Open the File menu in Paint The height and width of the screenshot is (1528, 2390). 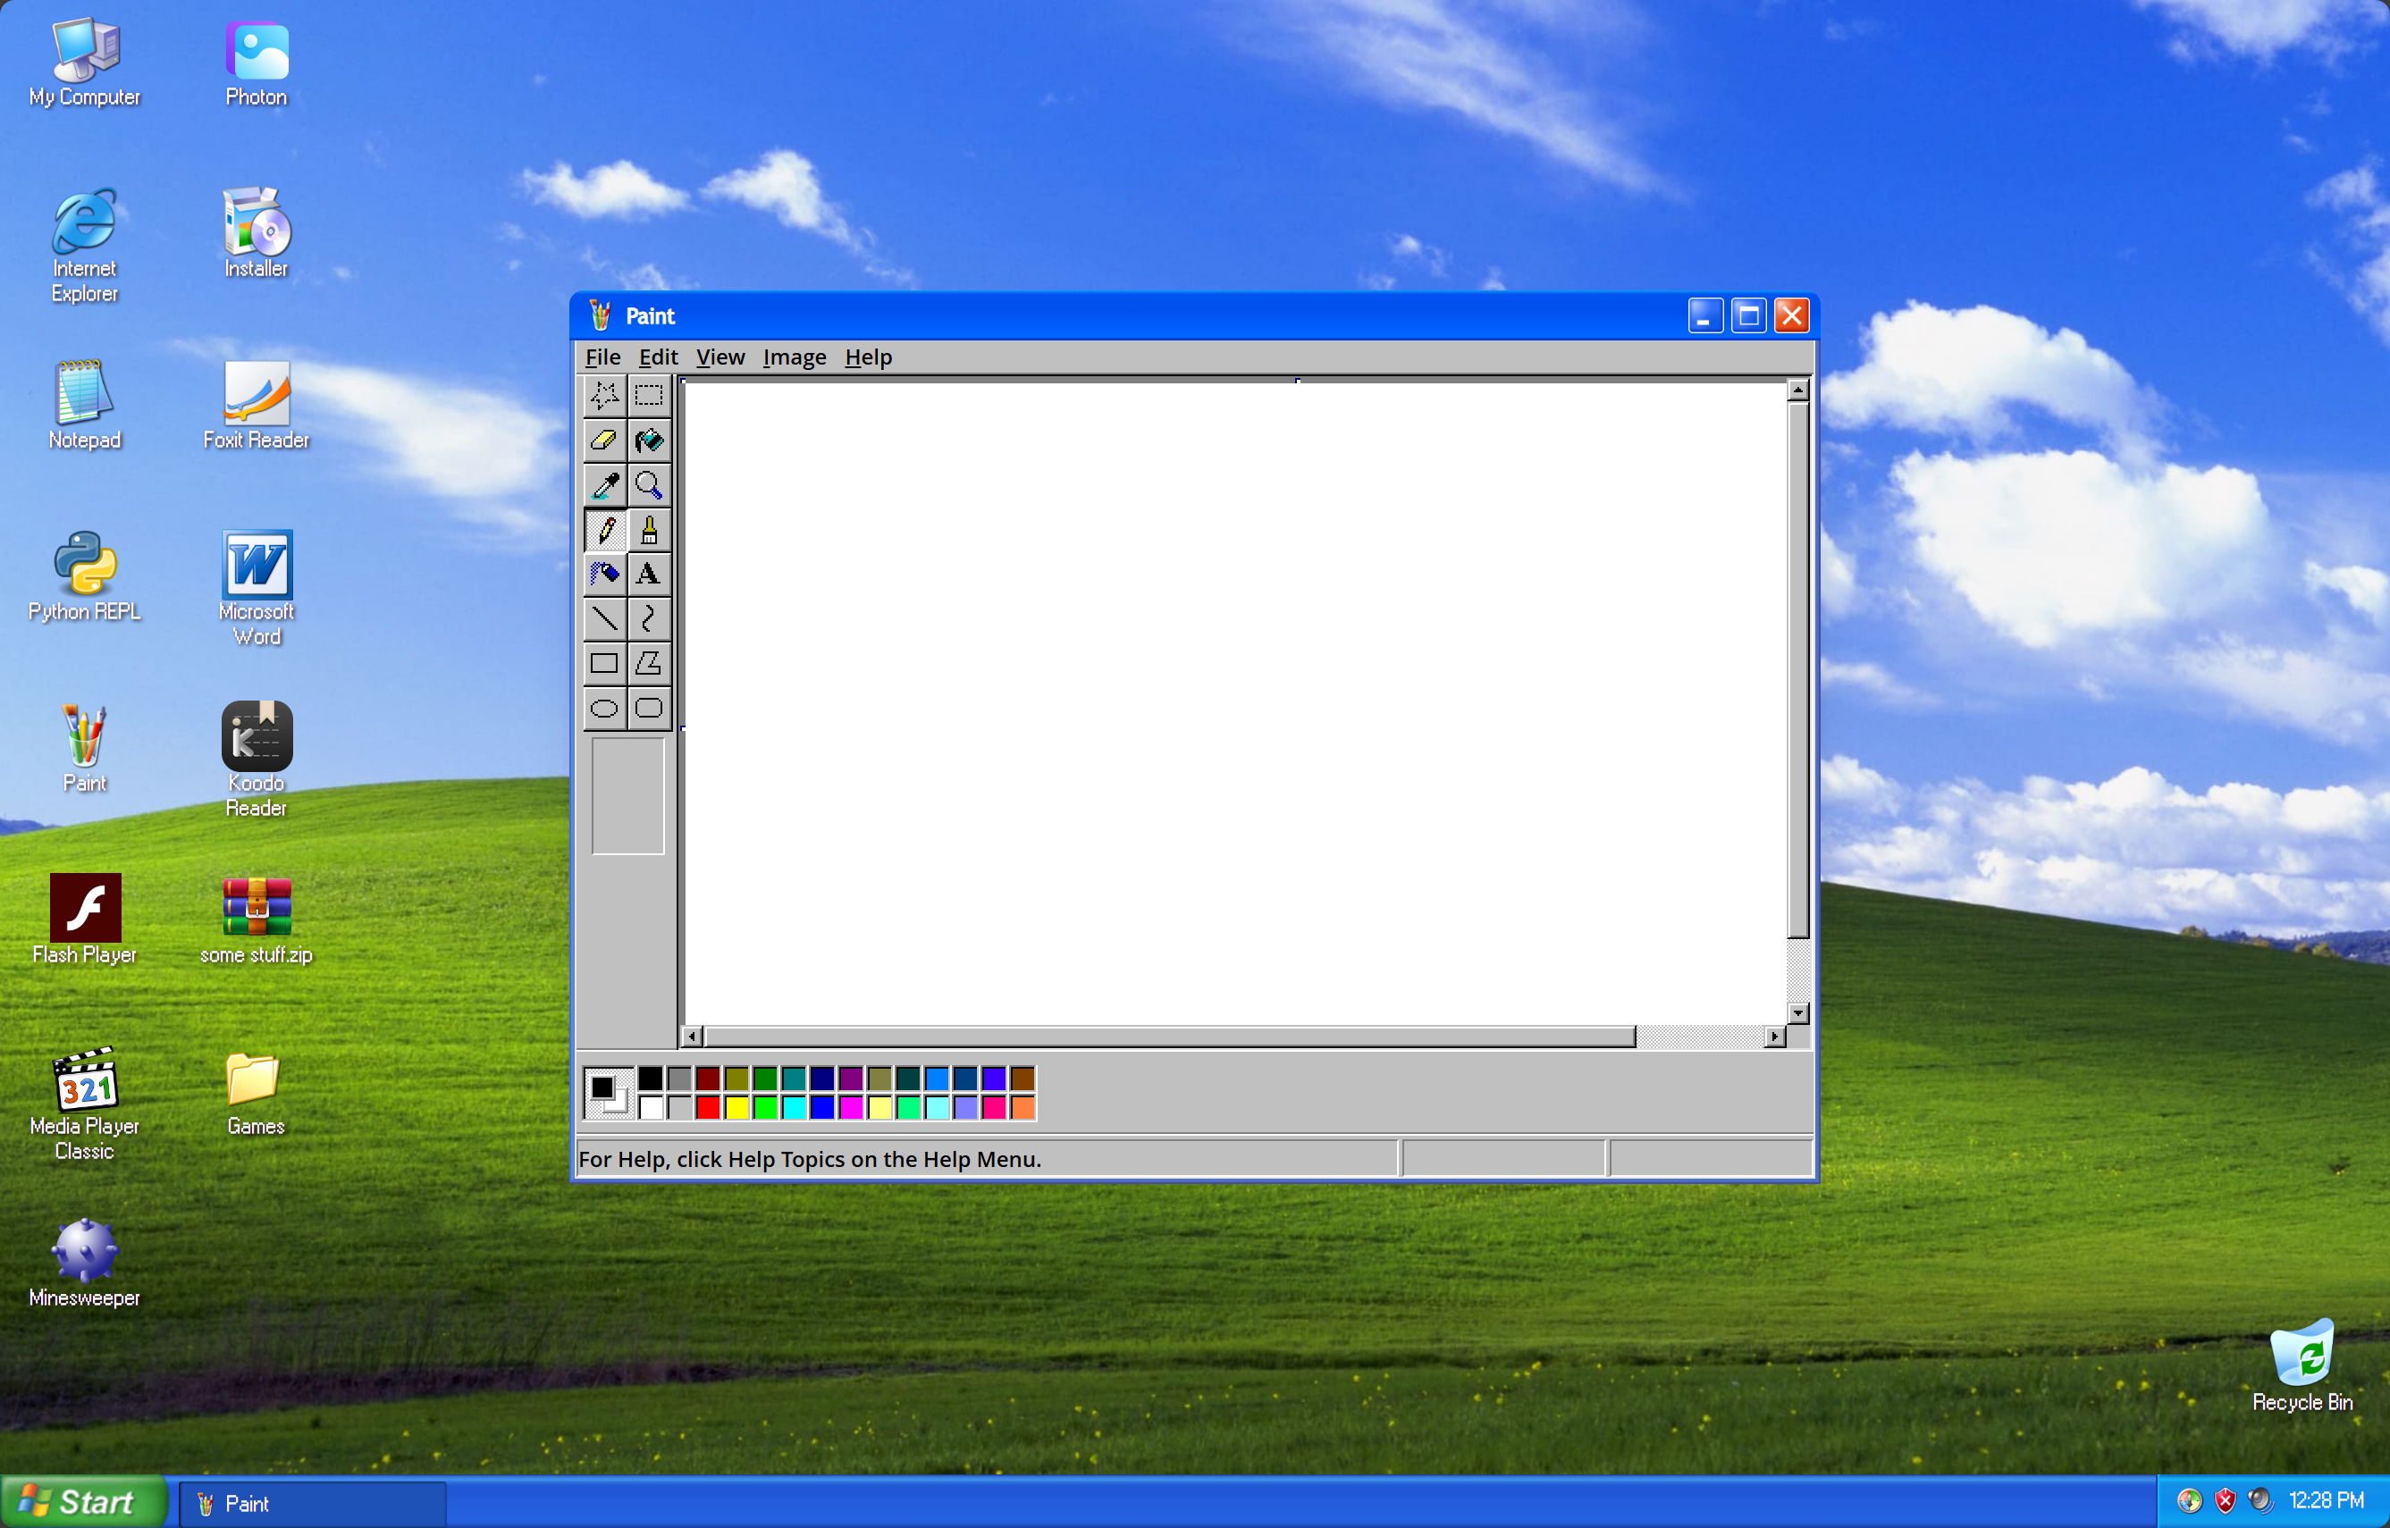602,357
